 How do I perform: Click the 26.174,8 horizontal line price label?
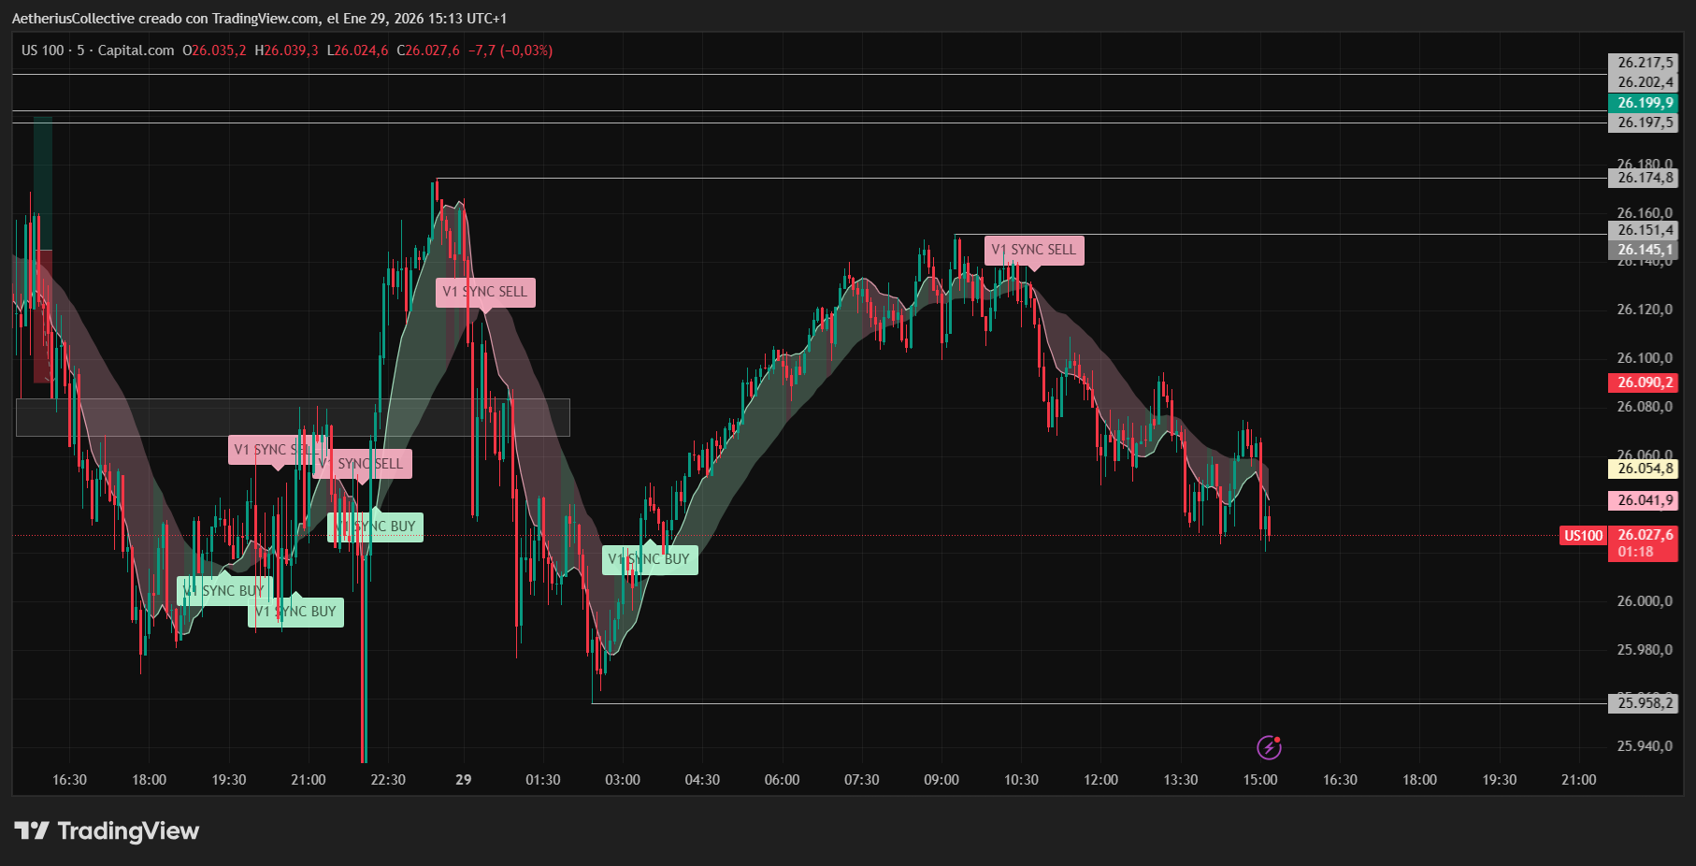(x=1643, y=178)
